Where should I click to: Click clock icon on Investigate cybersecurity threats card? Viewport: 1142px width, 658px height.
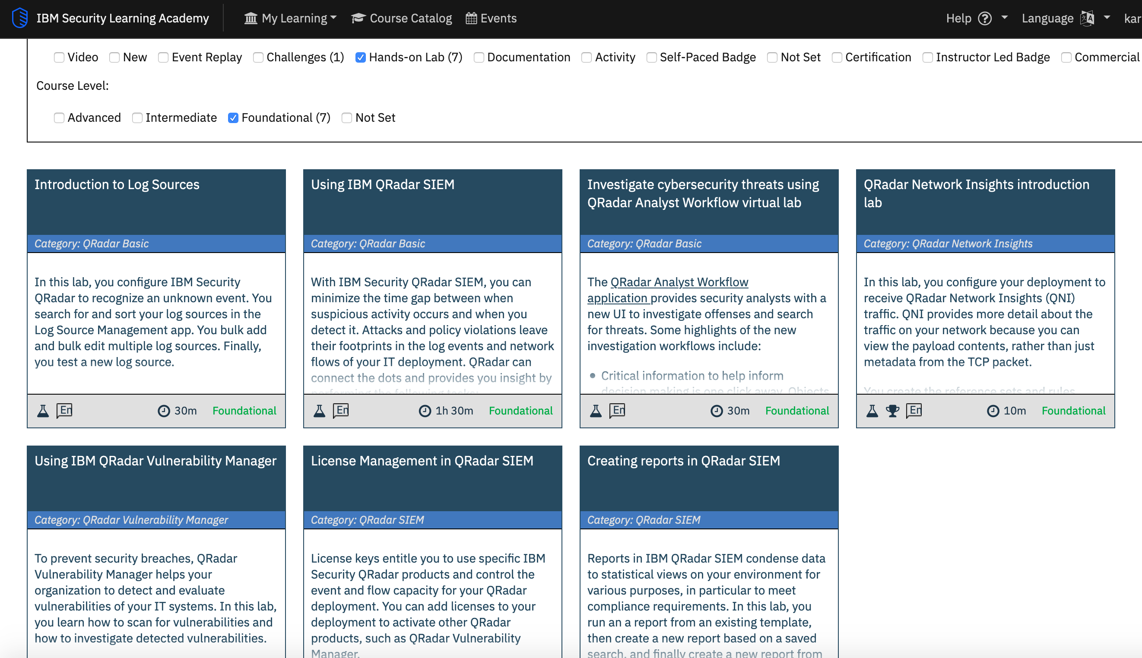pyautogui.click(x=717, y=411)
